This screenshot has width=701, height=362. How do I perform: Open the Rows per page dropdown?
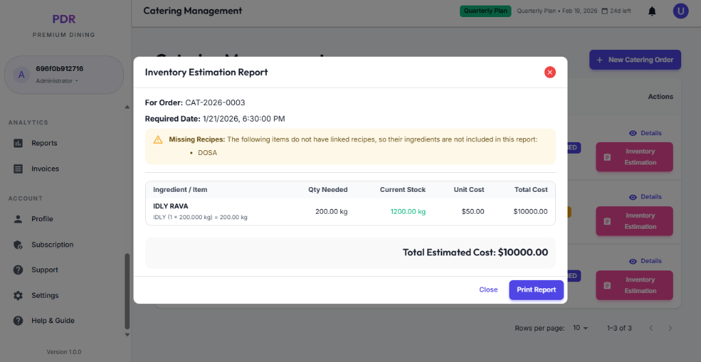tap(581, 329)
